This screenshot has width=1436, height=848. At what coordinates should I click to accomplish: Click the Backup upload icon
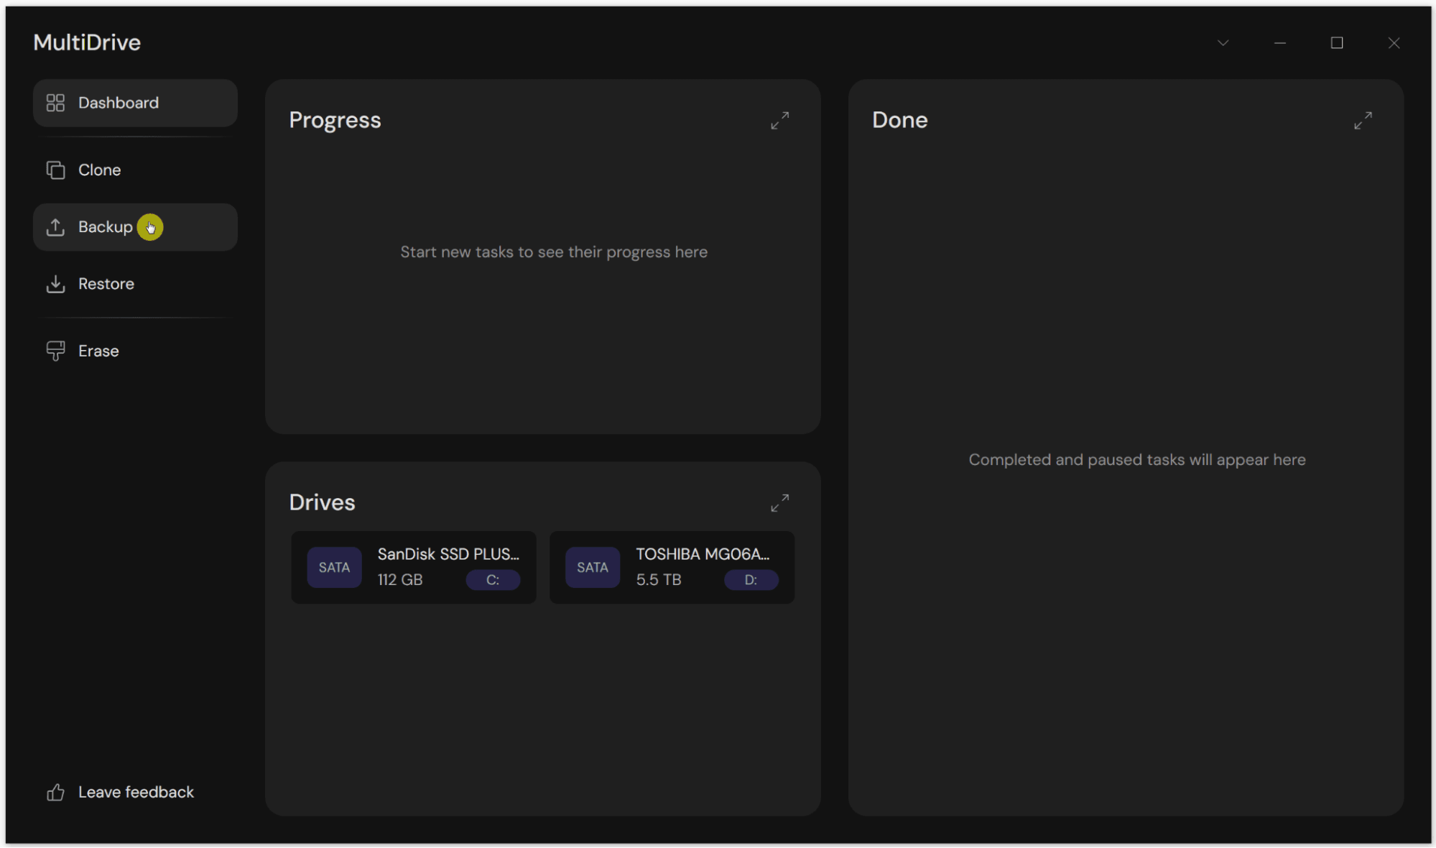coord(55,227)
